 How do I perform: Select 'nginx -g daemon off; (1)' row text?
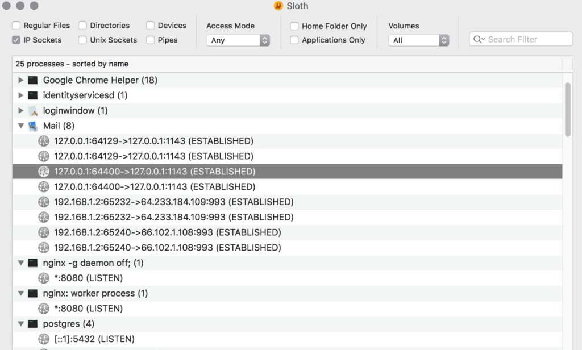pos(93,262)
